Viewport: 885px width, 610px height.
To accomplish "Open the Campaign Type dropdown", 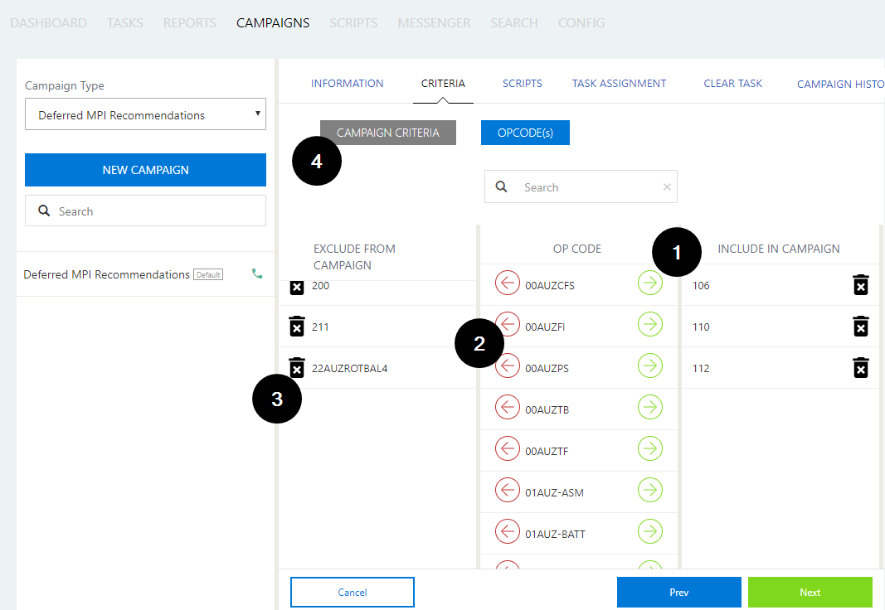I will pyautogui.click(x=145, y=115).
